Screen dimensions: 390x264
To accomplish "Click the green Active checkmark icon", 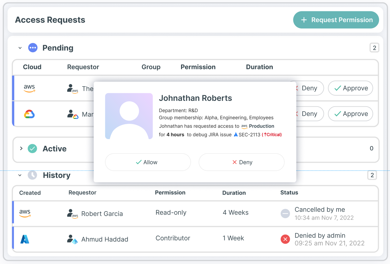I will coord(32,148).
